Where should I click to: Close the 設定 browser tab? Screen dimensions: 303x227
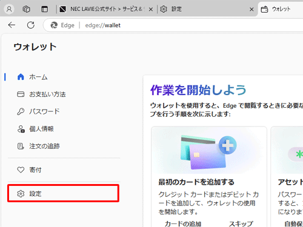(x=251, y=9)
